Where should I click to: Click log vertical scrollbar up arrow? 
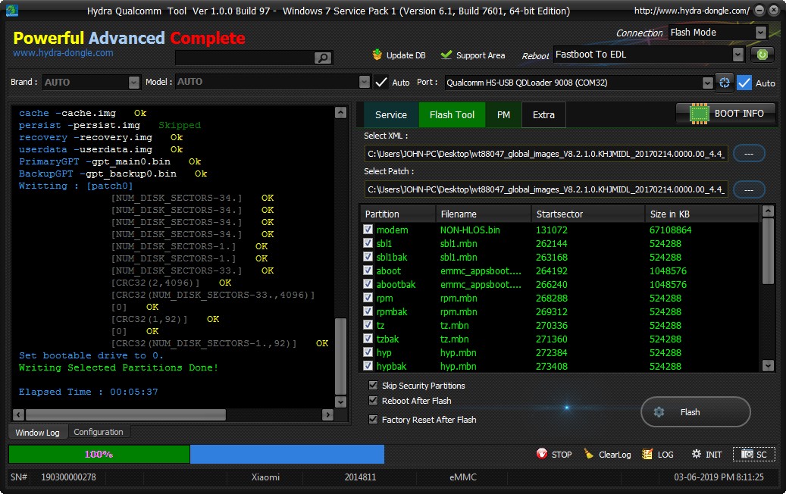click(340, 112)
